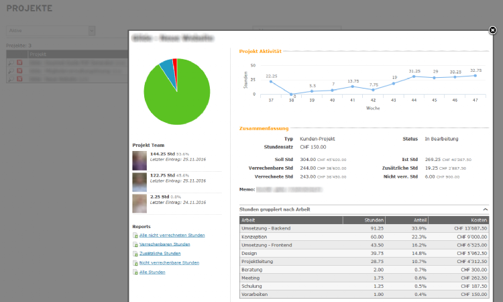Image resolution: width=503 pixels, height=302 pixels.
Task: Open the Aktiv status filter dropdown
Action: 50,30
